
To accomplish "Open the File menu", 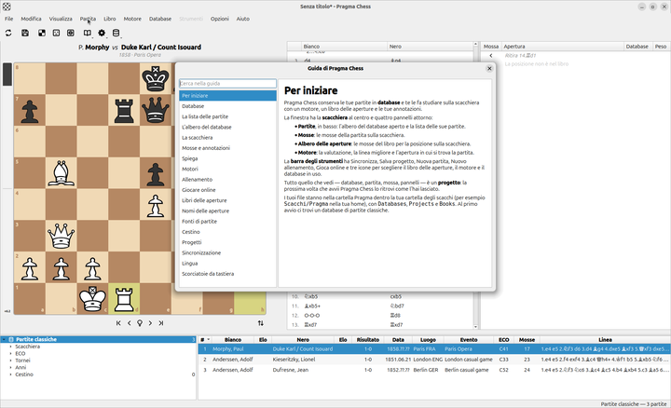I will coord(8,19).
